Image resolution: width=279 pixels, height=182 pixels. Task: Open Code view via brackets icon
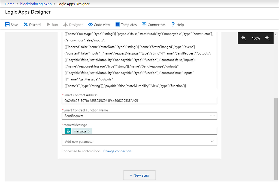pyautogui.click(x=90, y=25)
